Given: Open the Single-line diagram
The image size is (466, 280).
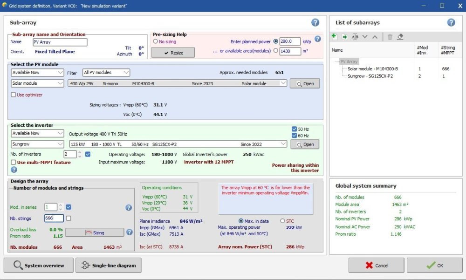Looking at the screenshot, I should (x=108, y=266).
